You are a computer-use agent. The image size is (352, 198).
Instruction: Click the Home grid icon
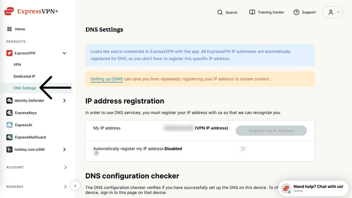(9, 29)
